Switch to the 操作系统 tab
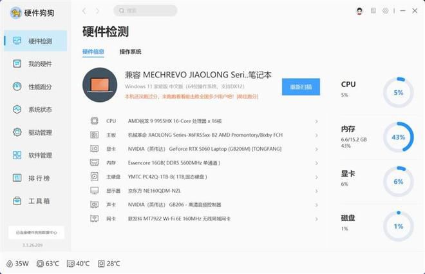 [130, 52]
